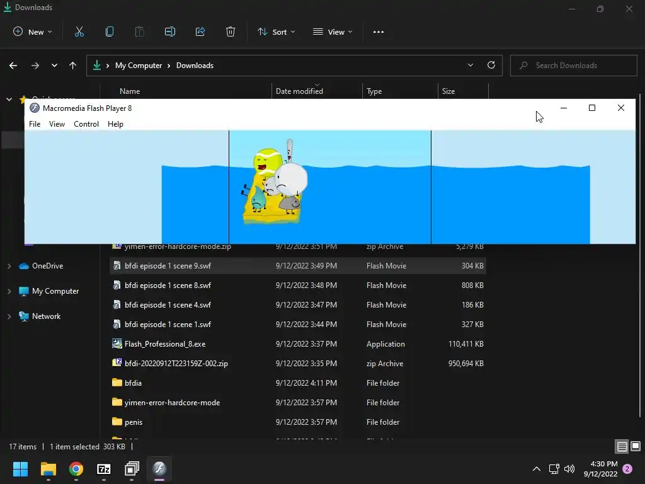The height and width of the screenshot is (484, 645).
Task: Go back with the left arrow button
Action: tap(13, 66)
